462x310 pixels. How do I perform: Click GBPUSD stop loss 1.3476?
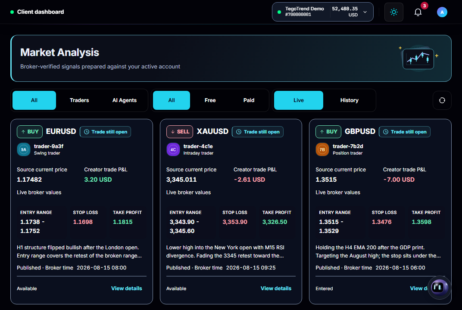pyautogui.click(x=381, y=222)
